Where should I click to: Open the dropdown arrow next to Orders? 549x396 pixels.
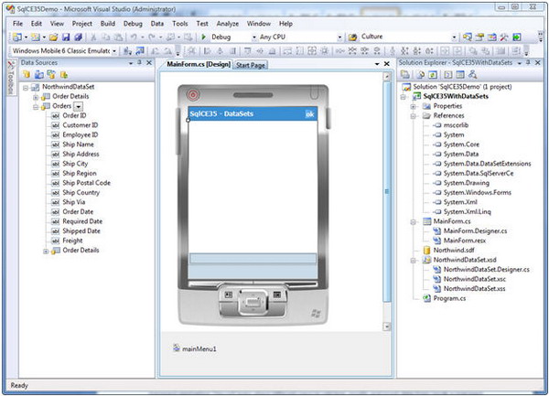(79, 106)
